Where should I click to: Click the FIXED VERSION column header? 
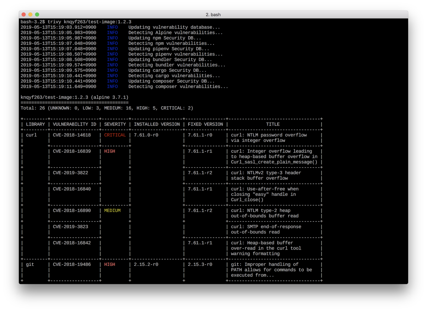point(206,124)
